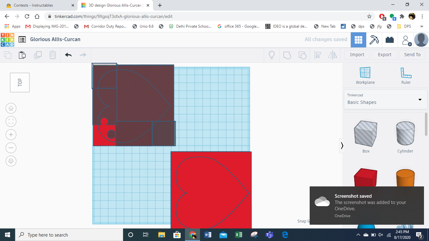Screen dimensions: 429x241
Task: Open Delhi Private School bookmark
Action: 190,26
